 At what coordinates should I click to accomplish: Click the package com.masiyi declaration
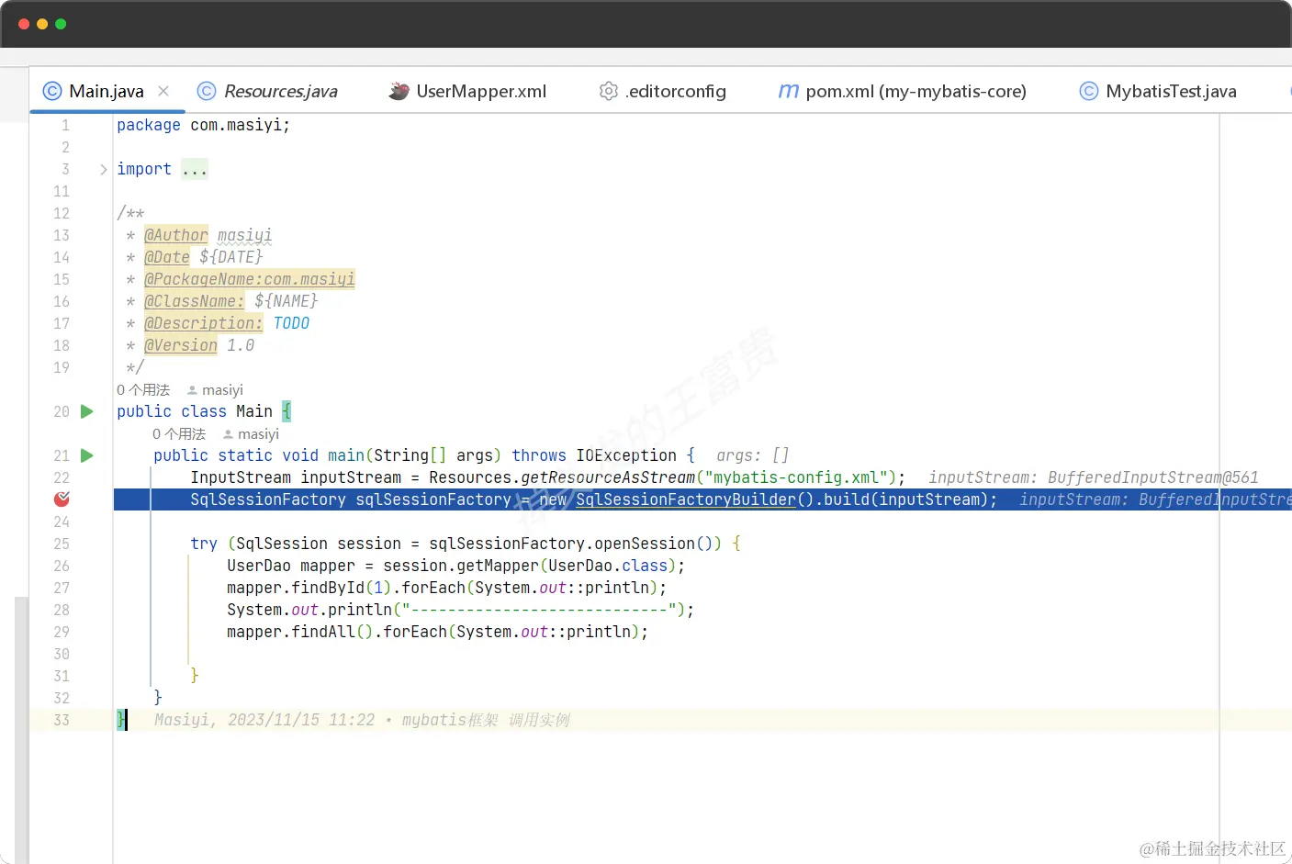tap(203, 125)
